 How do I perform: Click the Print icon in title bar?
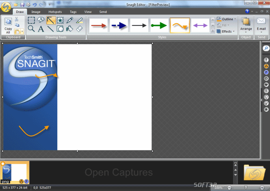(x=28, y=4)
